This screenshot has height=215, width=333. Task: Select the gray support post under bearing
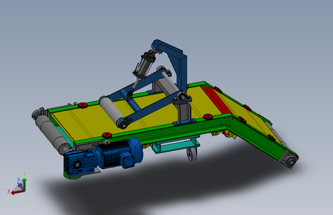(184, 112)
